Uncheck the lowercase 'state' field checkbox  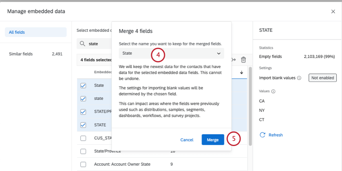coord(83,99)
